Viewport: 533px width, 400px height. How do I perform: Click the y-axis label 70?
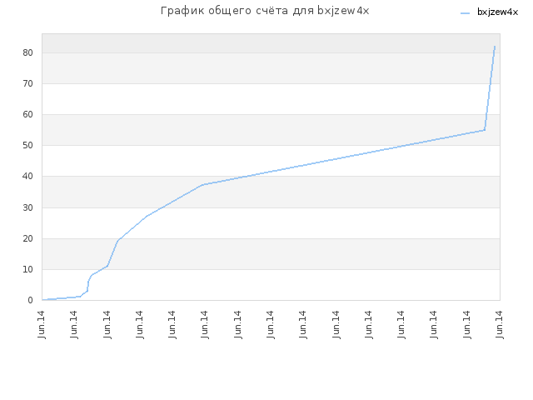pyautogui.click(x=27, y=83)
